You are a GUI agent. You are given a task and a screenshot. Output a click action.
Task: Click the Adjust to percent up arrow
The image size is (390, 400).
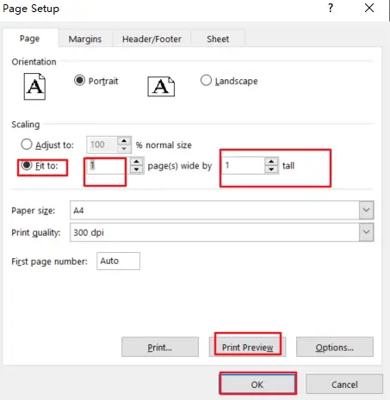(x=124, y=141)
